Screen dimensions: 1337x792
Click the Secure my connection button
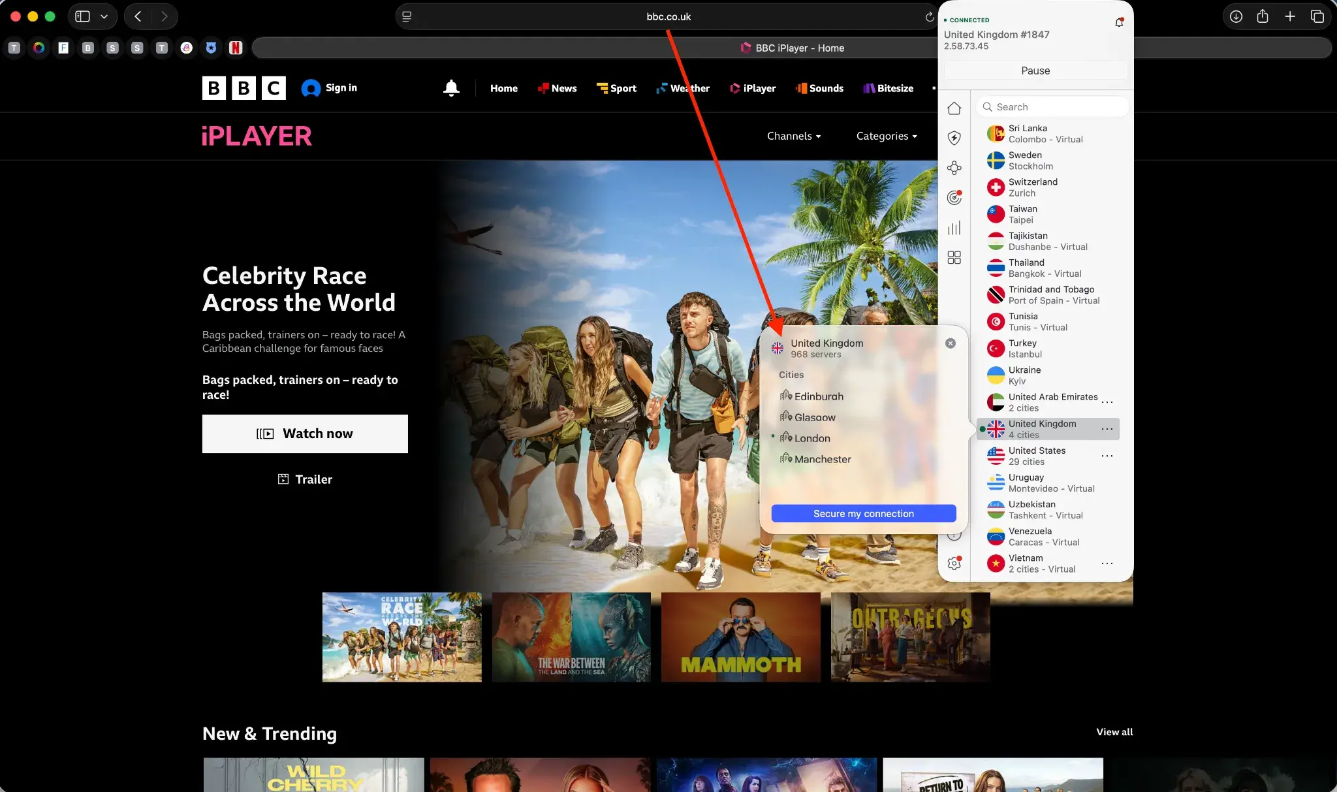(863, 514)
